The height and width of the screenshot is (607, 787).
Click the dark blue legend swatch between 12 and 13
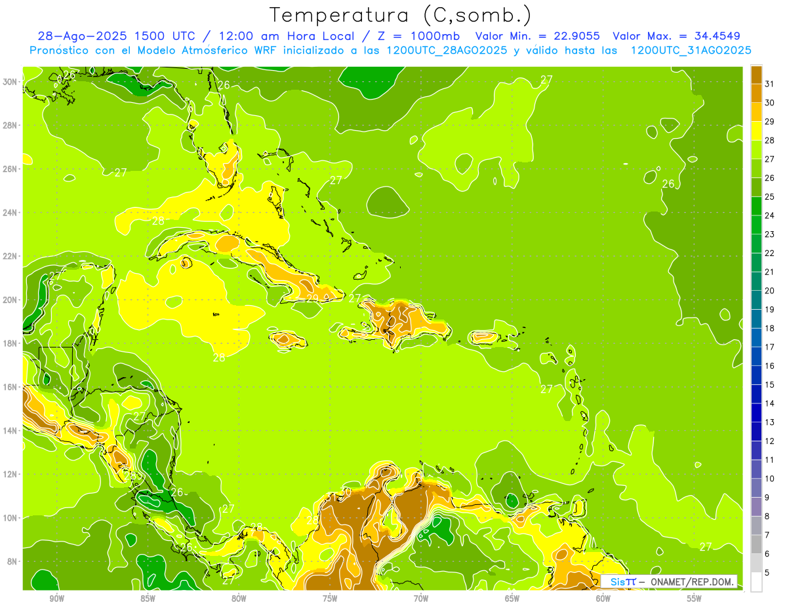pos(756,432)
